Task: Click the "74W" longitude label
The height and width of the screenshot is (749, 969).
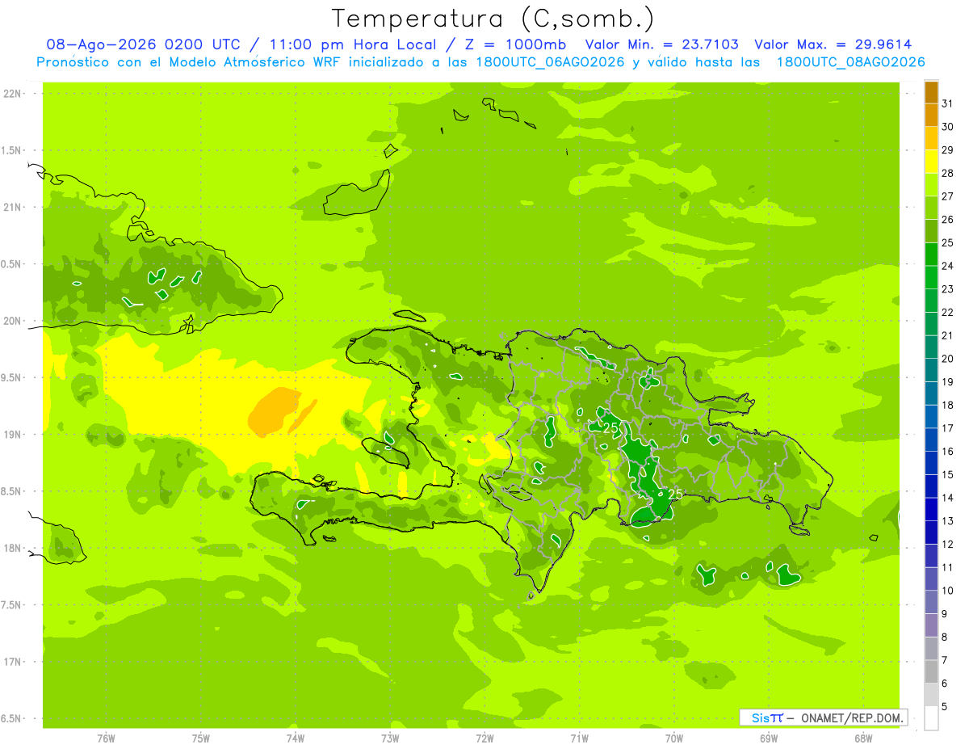Action: [x=296, y=738]
